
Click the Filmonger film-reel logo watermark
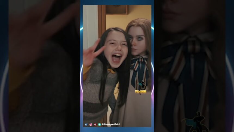coord(142,86)
